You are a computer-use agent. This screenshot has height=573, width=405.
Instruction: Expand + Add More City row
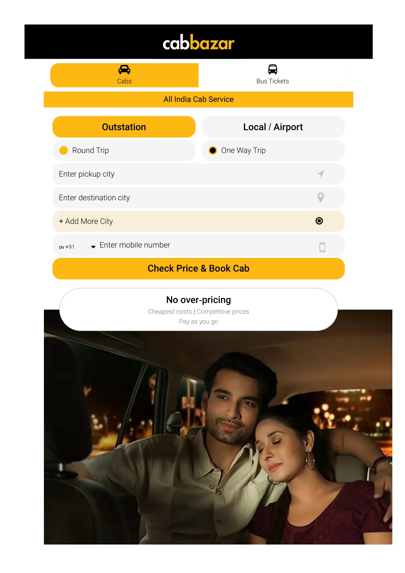coord(199,221)
